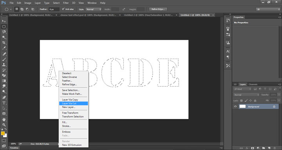
Task: Choose New selection mode in options bar
Action: pyautogui.click(x=17, y=9)
